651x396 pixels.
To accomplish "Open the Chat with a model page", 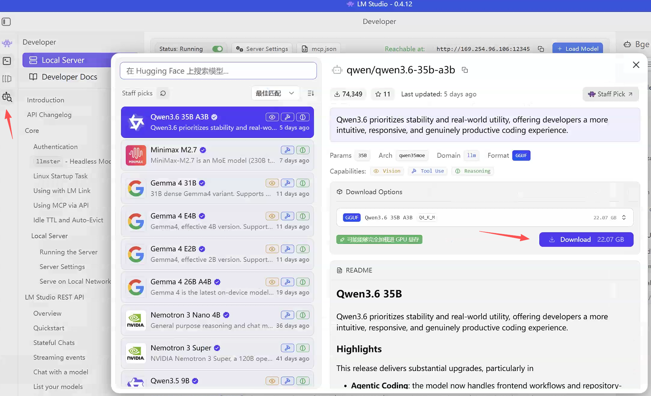I will tap(61, 372).
